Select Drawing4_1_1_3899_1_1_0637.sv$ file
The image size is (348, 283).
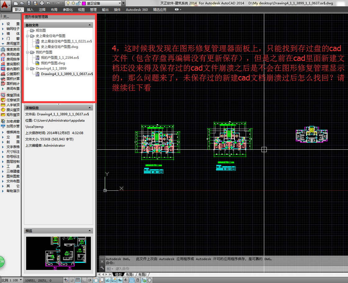click(x=67, y=74)
